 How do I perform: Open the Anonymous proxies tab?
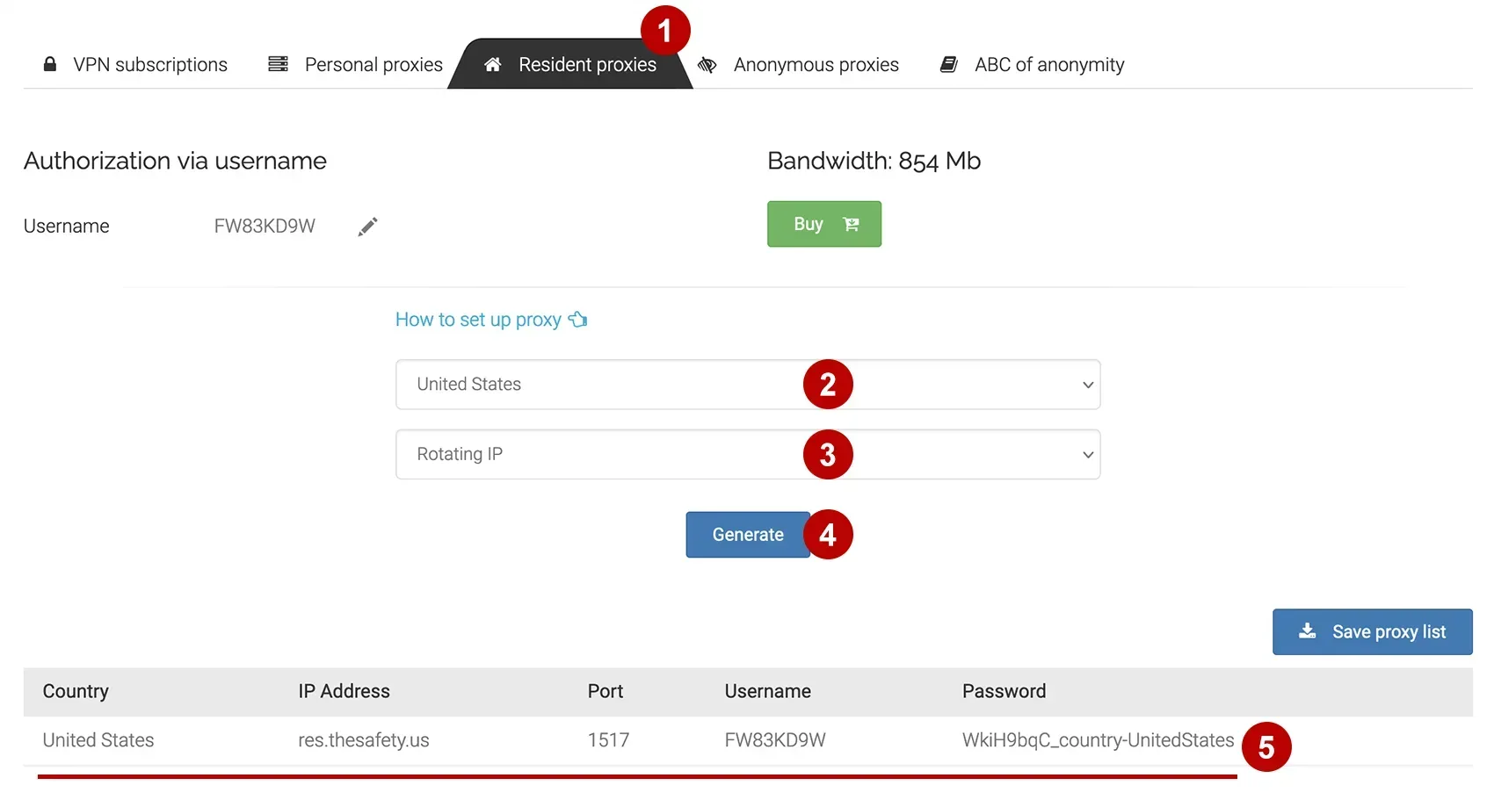[x=816, y=65]
